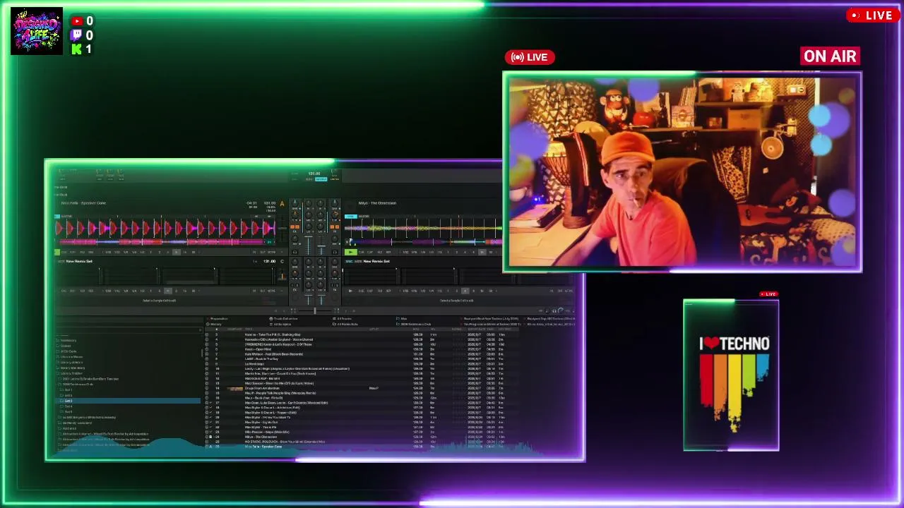Toggle SYNC on remix deck D

point(348,261)
